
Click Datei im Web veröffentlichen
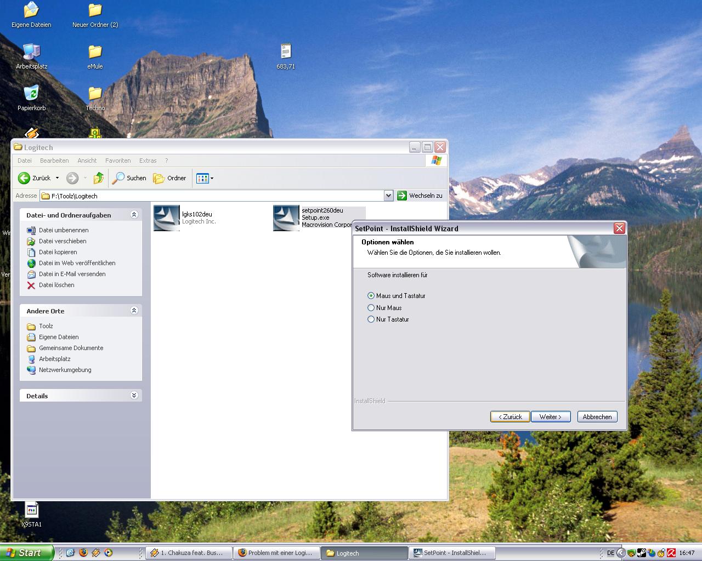(77, 263)
